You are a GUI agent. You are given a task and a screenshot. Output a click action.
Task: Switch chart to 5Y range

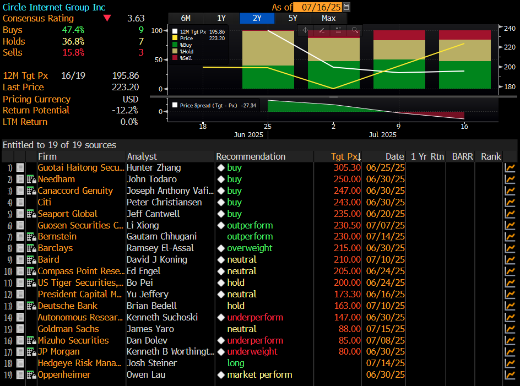point(293,18)
